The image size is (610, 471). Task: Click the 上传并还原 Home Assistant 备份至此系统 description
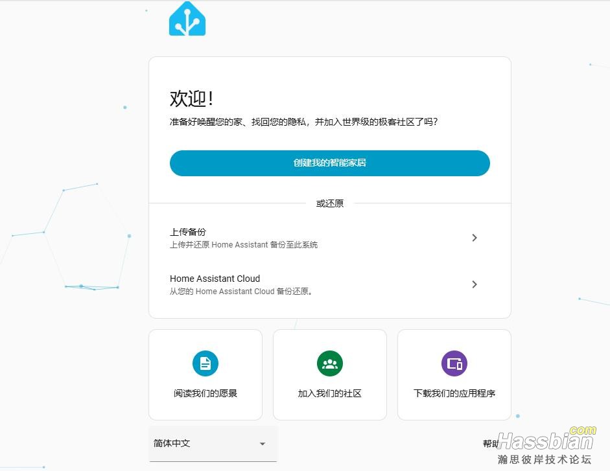(244, 245)
